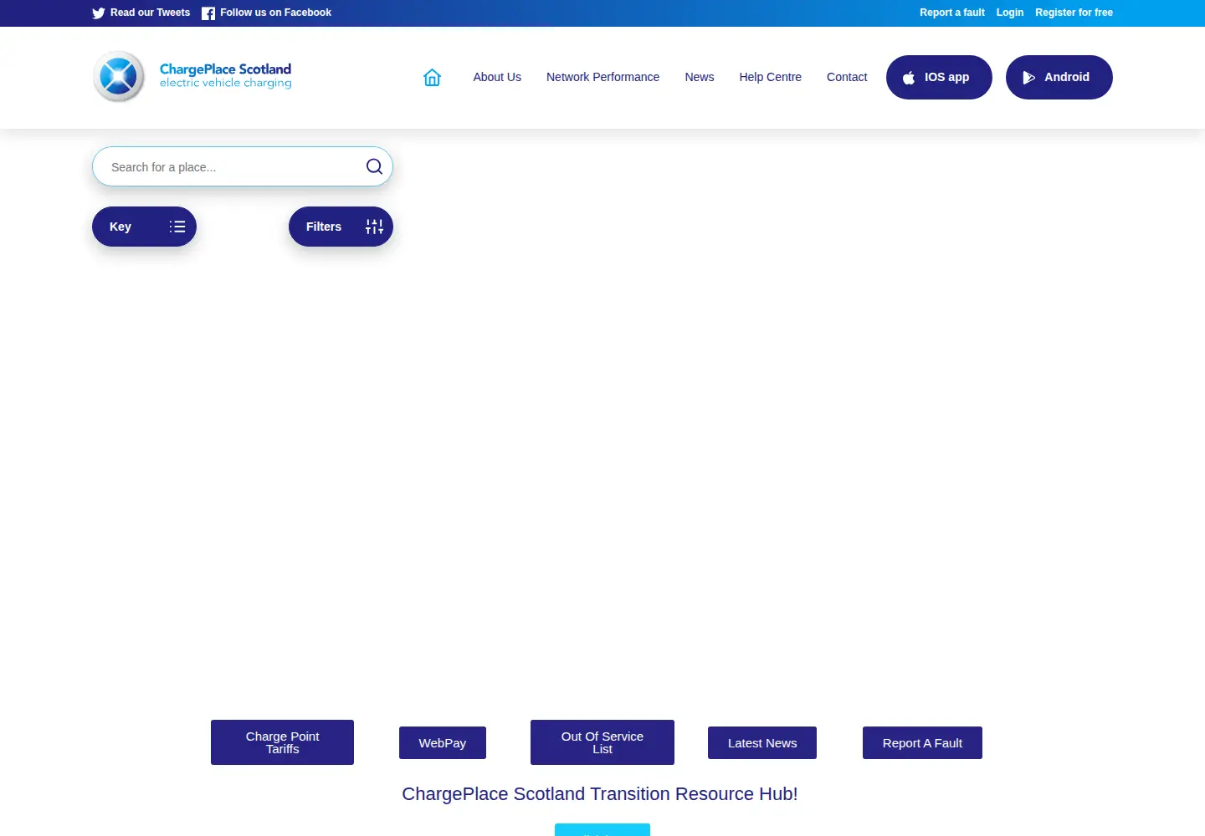Click the Facebook logo icon
This screenshot has width=1205, height=836.
click(208, 13)
